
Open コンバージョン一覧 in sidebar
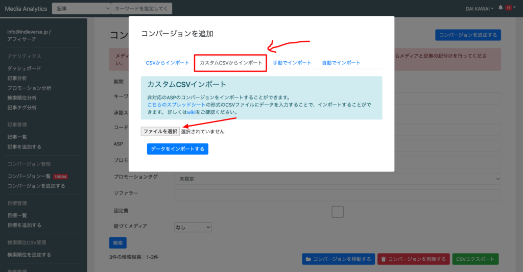click(29, 177)
